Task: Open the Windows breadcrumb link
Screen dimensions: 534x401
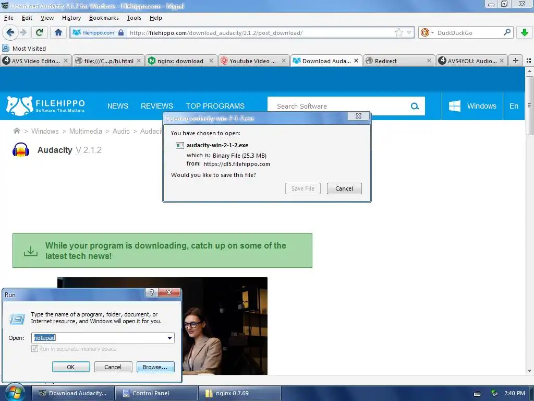Action: tap(45, 131)
